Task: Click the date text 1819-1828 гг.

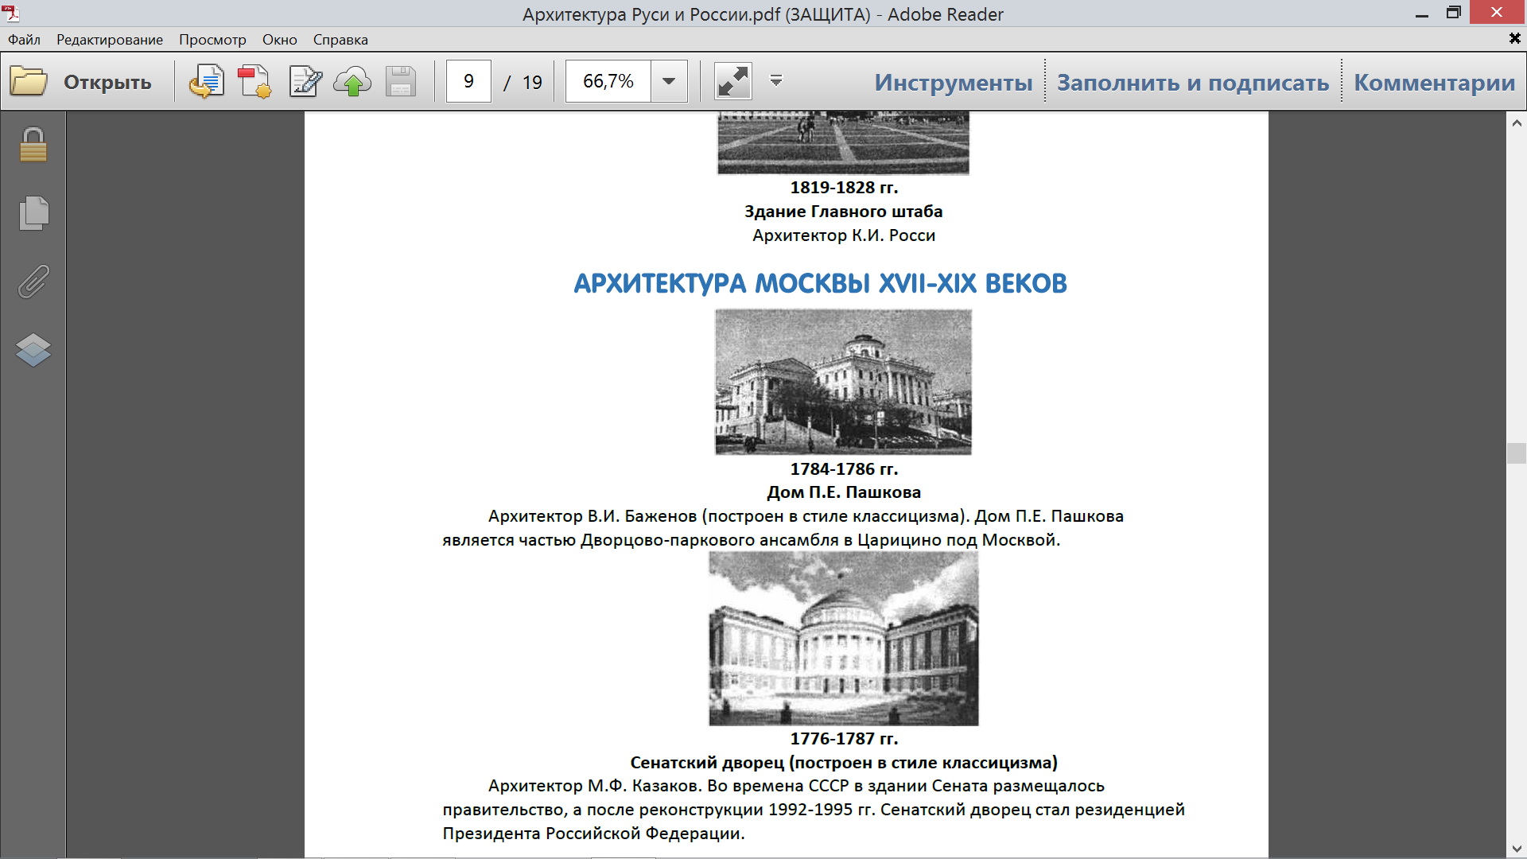Action: tap(844, 188)
